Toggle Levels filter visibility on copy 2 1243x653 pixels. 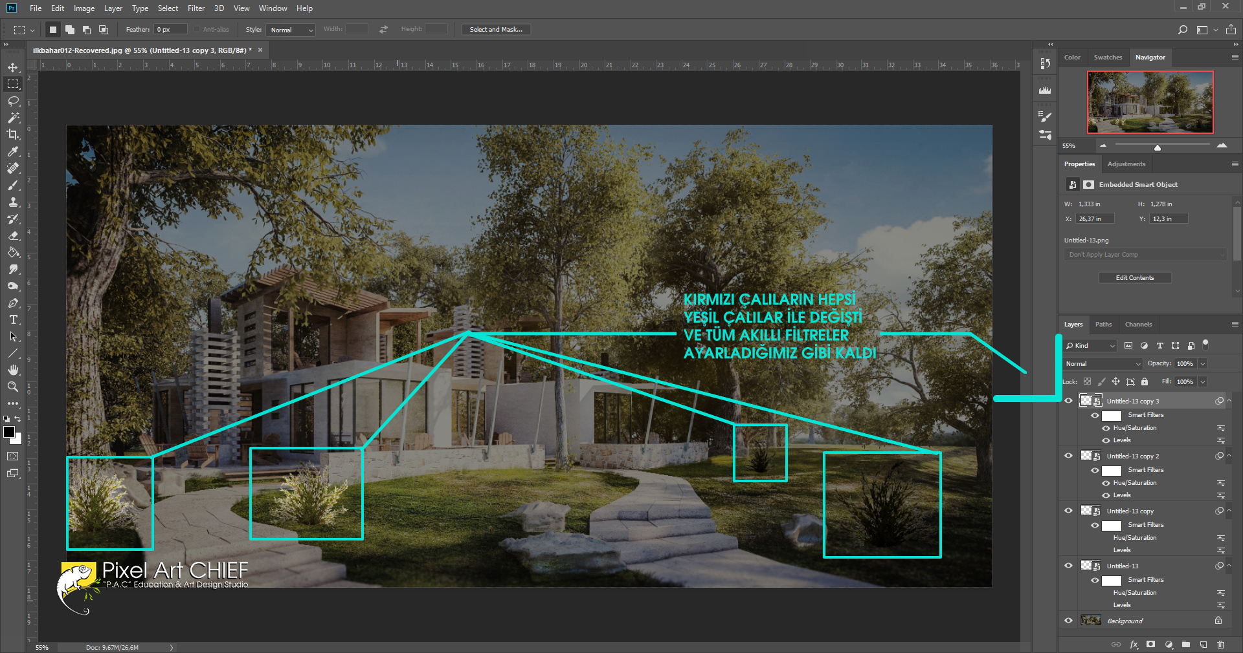[1106, 495]
